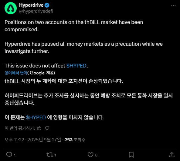Click the like count number 8

[96, 155]
